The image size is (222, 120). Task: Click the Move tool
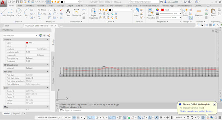[x=42, y=10]
